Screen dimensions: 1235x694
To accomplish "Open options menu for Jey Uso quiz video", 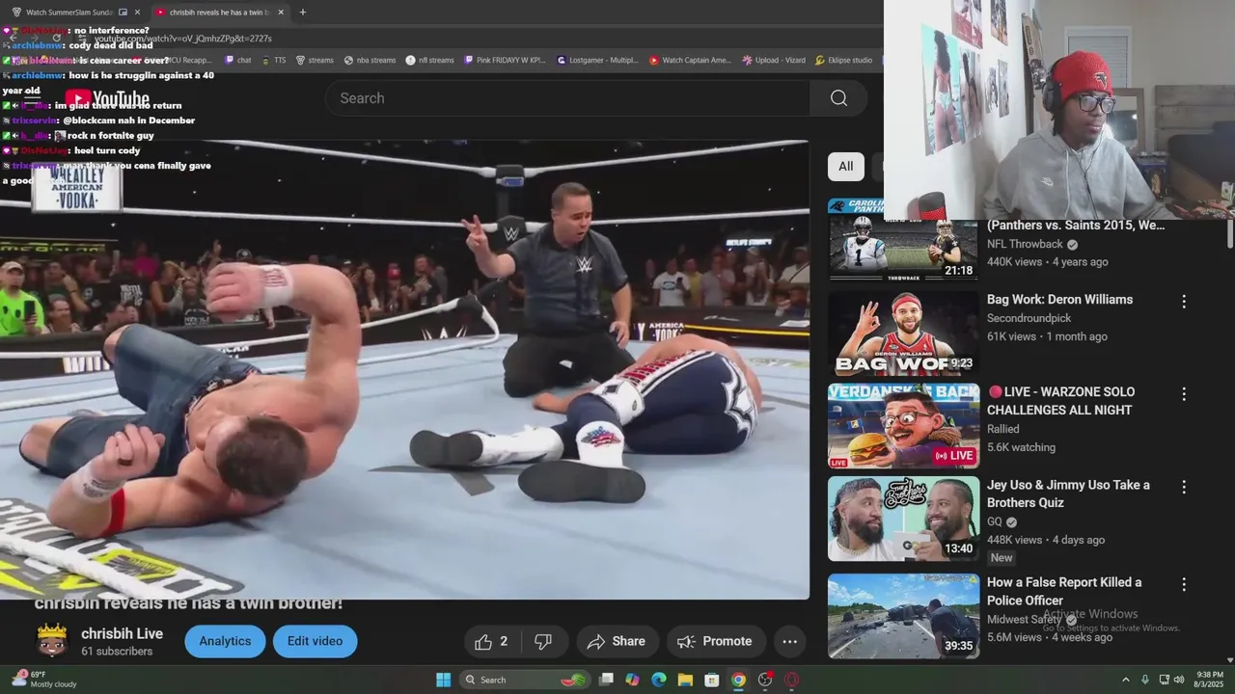I will coord(1184,488).
